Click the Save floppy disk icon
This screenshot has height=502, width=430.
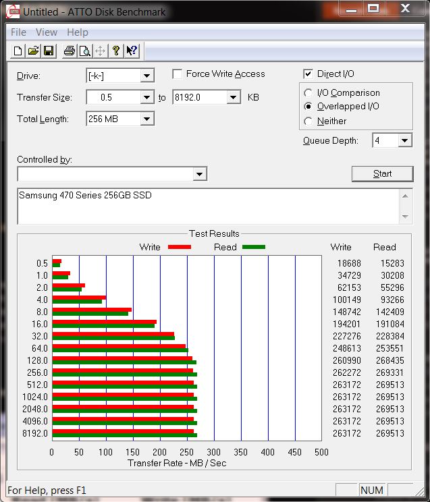click(x=48, y=51)
